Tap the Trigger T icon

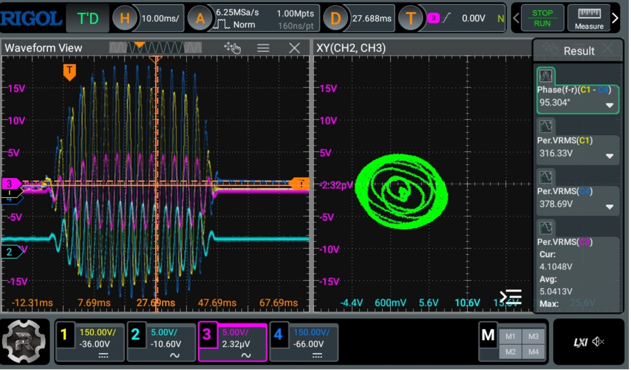click(x=410, y=18)
